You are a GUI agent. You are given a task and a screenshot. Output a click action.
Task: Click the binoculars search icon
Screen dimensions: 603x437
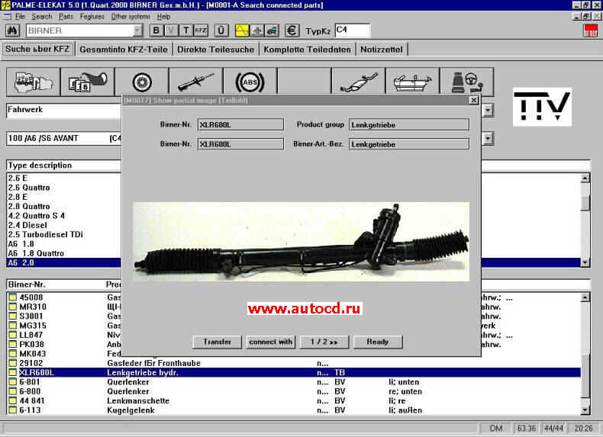coord(12,31)
